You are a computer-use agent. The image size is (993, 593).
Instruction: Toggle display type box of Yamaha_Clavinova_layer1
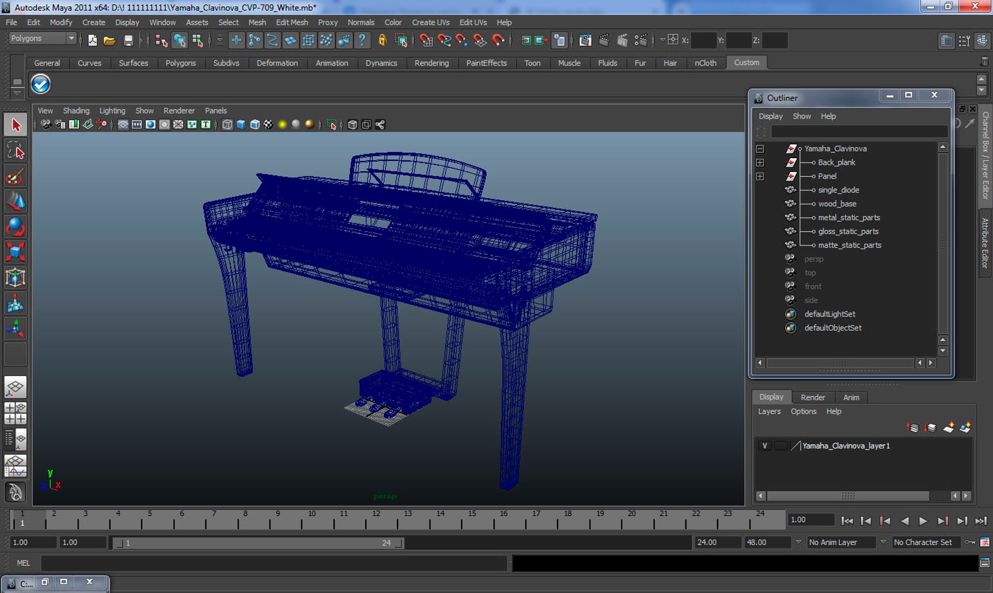[780, 446]
